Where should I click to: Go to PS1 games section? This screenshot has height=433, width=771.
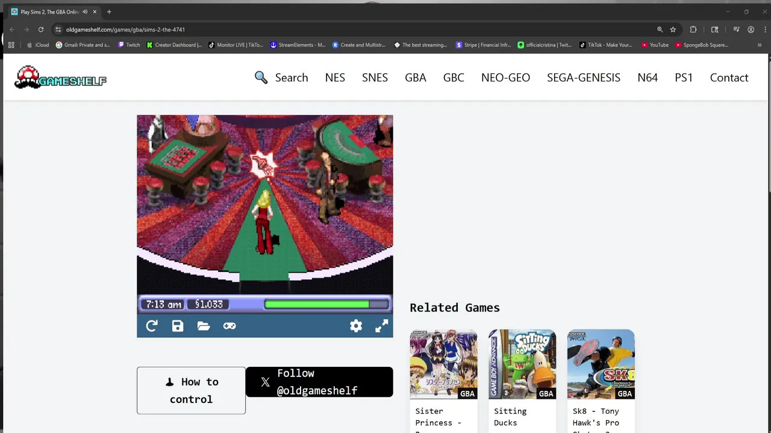tap(684, 78)
